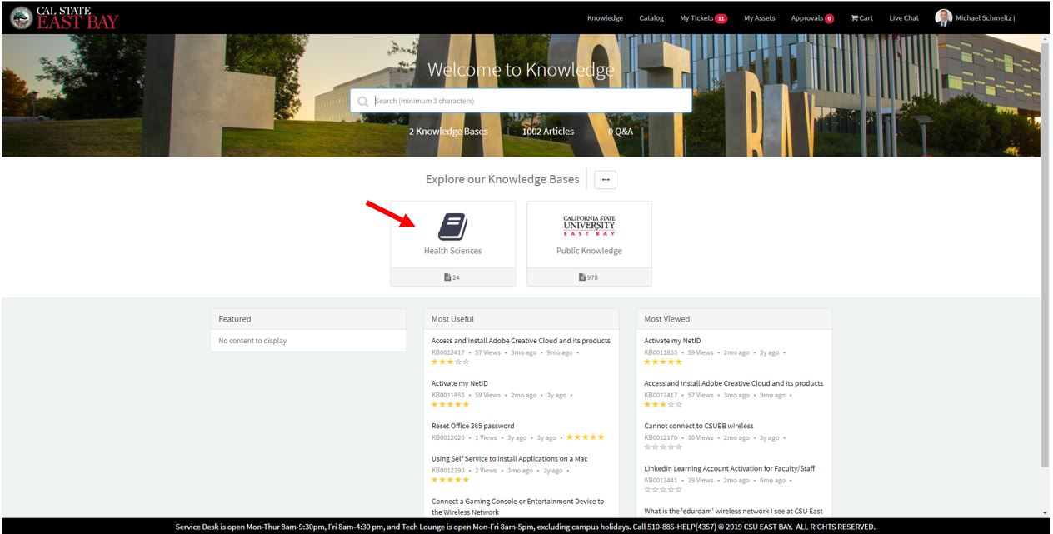Click the scrollbar down arrow

click(x=1046, y=512)
